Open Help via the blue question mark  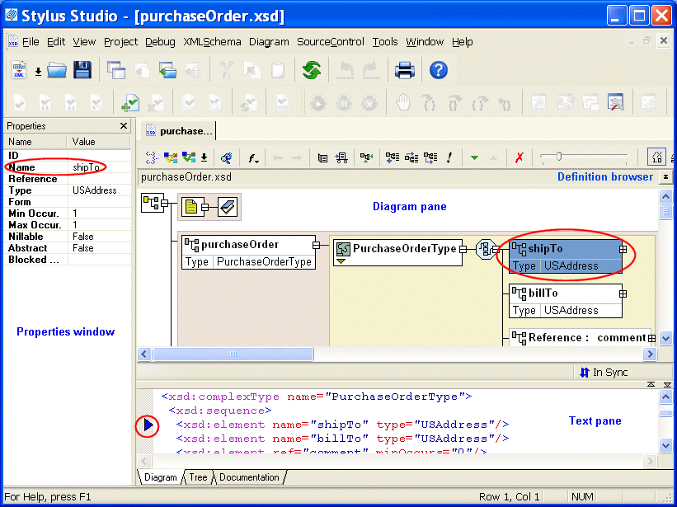(x=439, y=71)
